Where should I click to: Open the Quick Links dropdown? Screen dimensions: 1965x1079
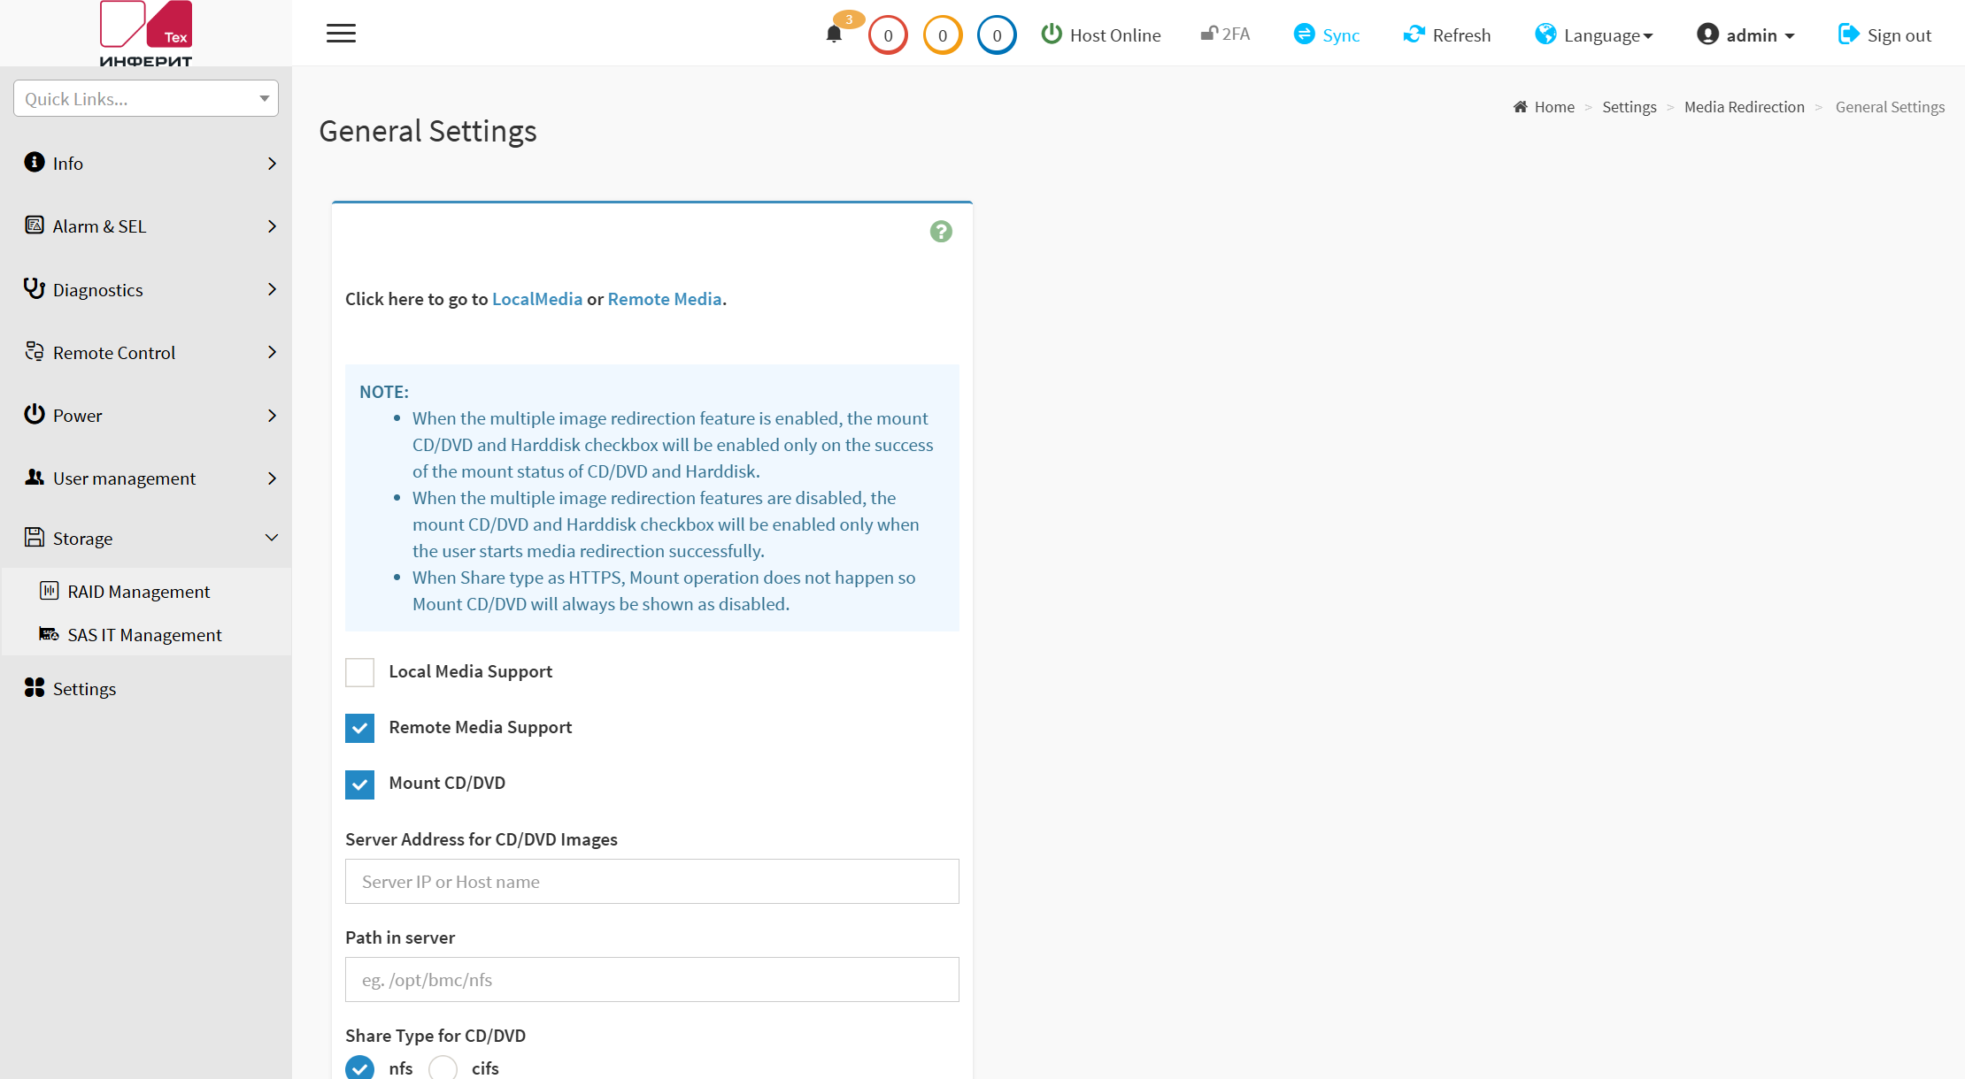click(146, 98)
